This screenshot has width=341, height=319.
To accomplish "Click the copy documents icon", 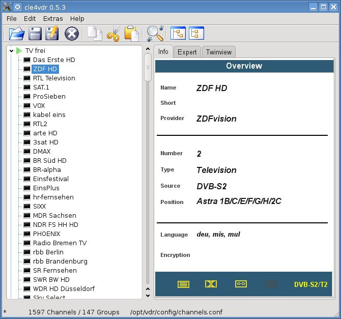I will click(95, 34).
